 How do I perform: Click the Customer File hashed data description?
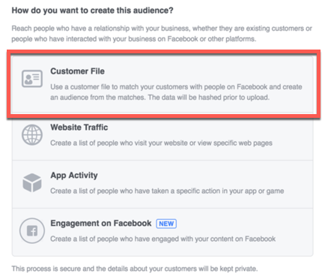[176, 92]
